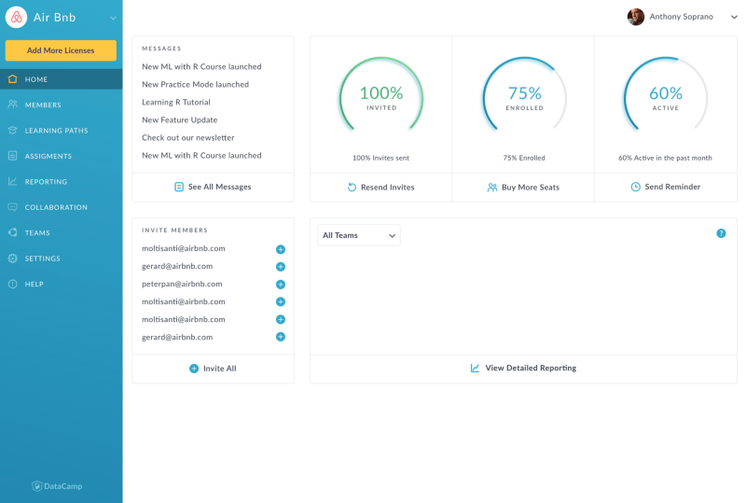
Task: Expand the user account dropdown chevron
Action: coord(734,17)
